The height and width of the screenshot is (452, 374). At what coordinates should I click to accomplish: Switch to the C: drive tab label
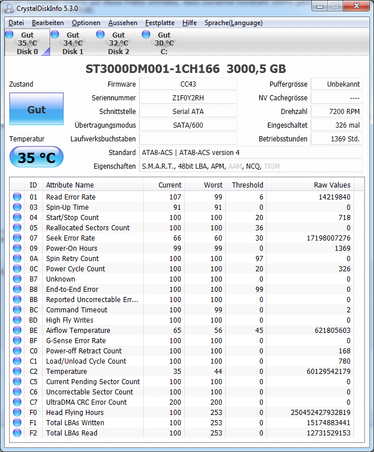click(164, 52)
